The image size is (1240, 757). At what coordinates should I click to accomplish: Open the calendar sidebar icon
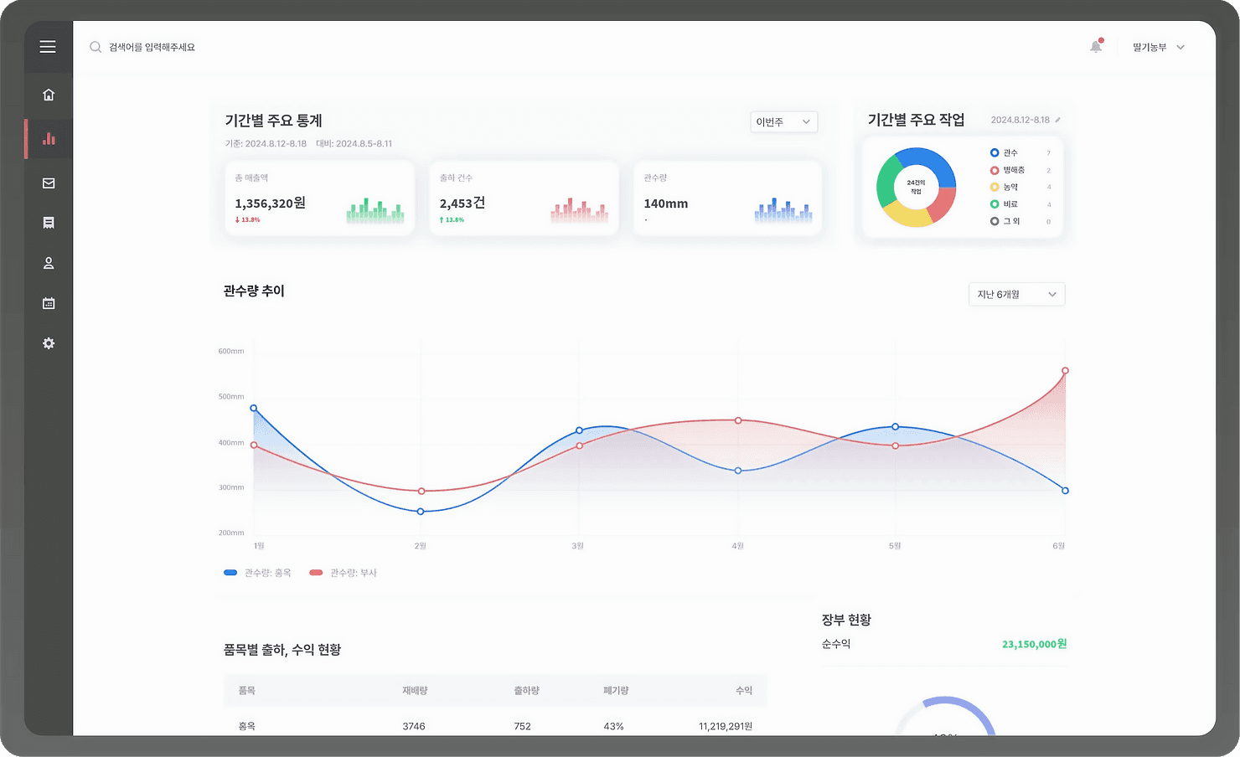[49, 303]
